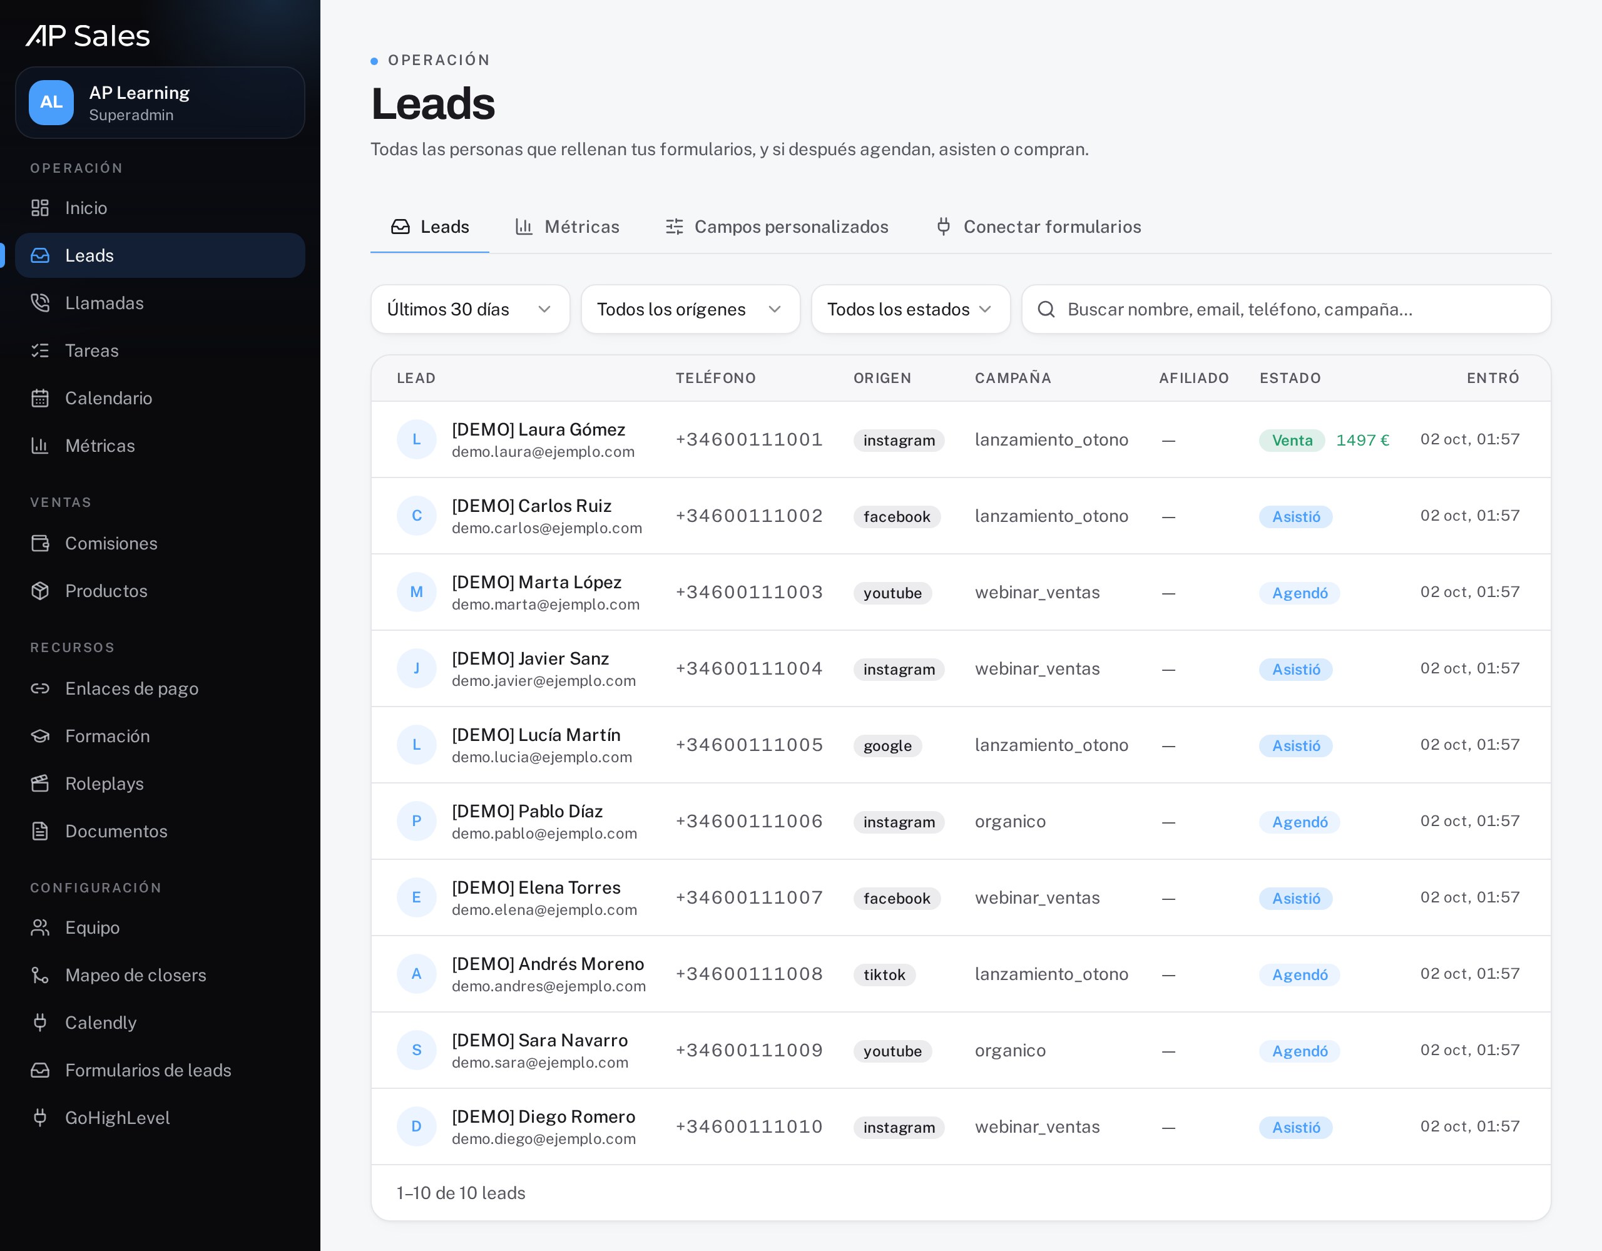Open Comisiones wallet icon in sidebar
The height and width of the screenshot is (1251, 1602).
(39, 544)
